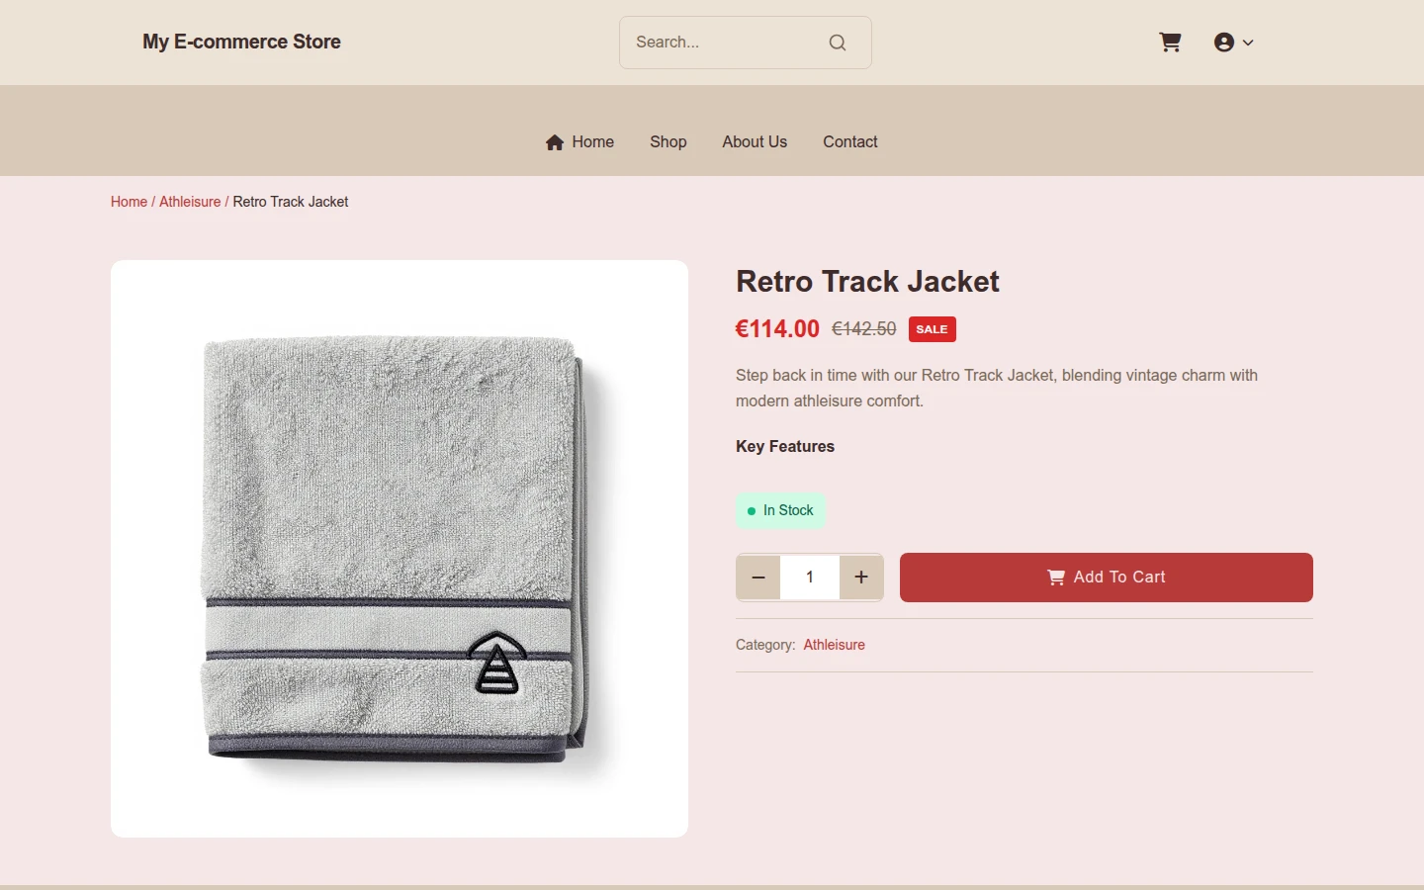Open the Shop menu item

pos(668,141)
